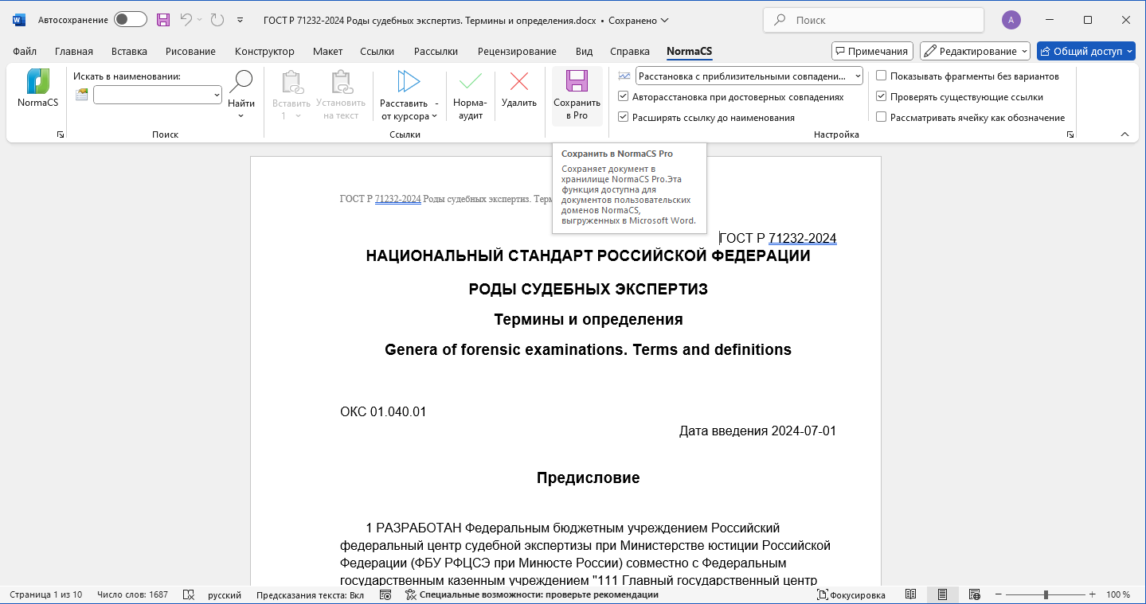Click the macro recording icon in status bar

[385, 594]
